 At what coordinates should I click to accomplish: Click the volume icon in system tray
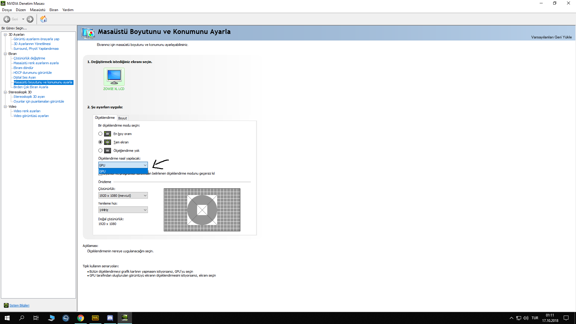point(526,318)
